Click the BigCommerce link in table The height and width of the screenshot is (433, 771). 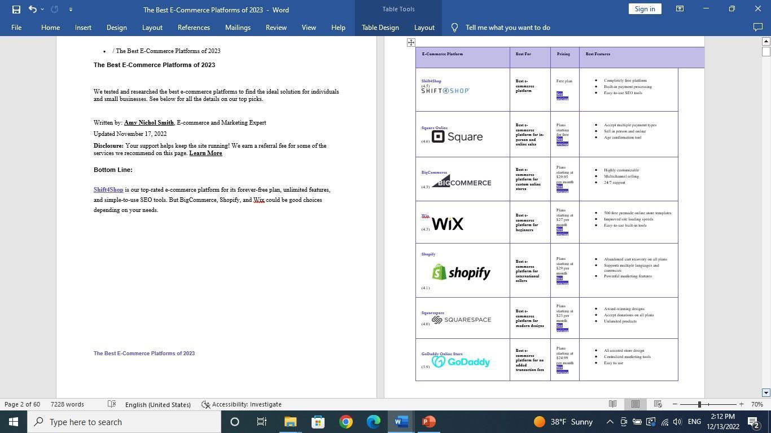(x=434, y=173)
